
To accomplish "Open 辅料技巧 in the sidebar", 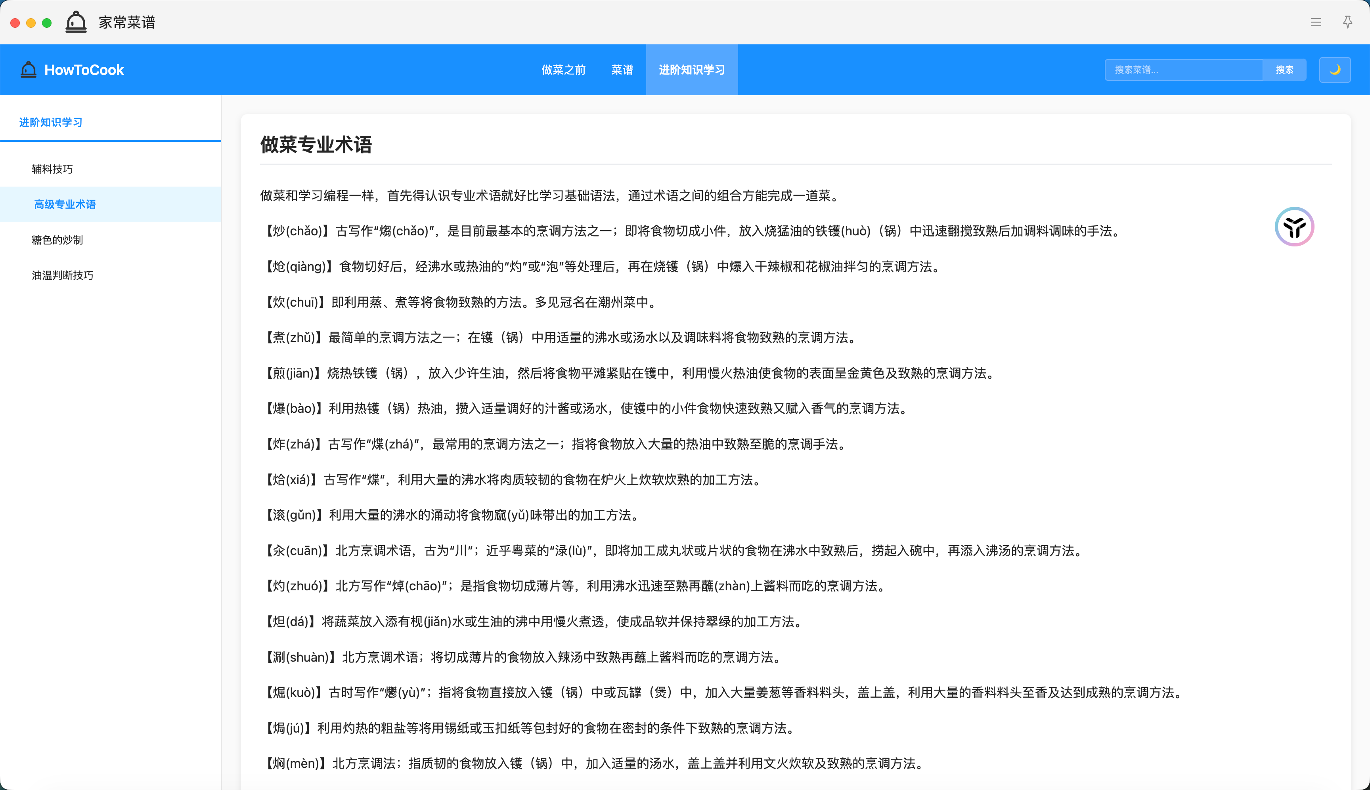I will coord(52,169).
